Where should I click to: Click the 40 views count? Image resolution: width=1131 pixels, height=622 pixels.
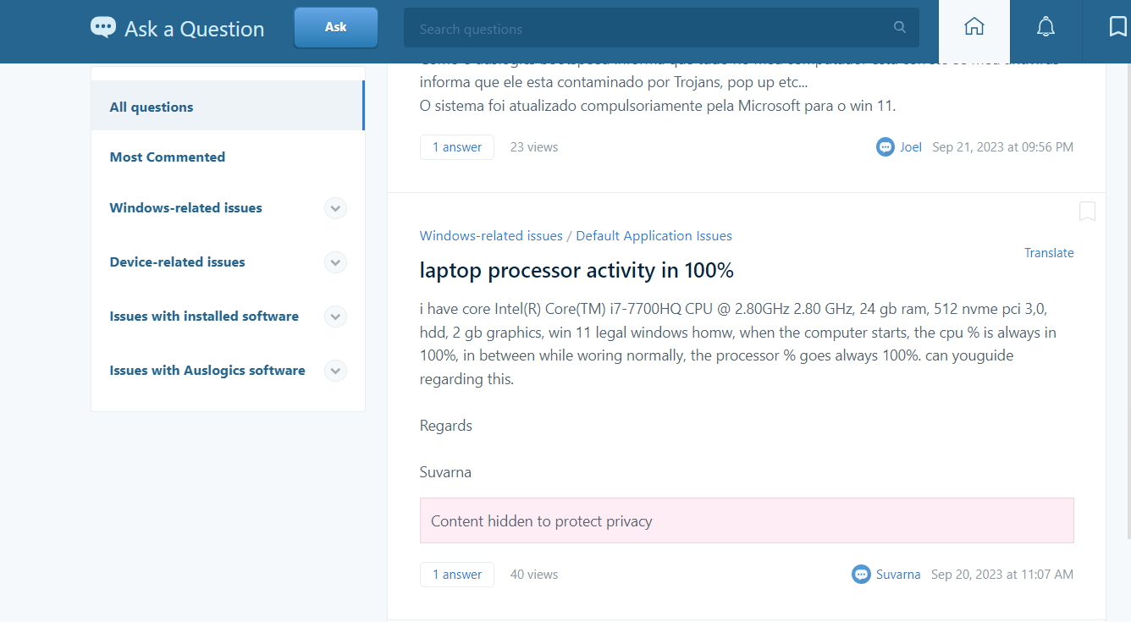pyautogui.click(x=534, y=575)
